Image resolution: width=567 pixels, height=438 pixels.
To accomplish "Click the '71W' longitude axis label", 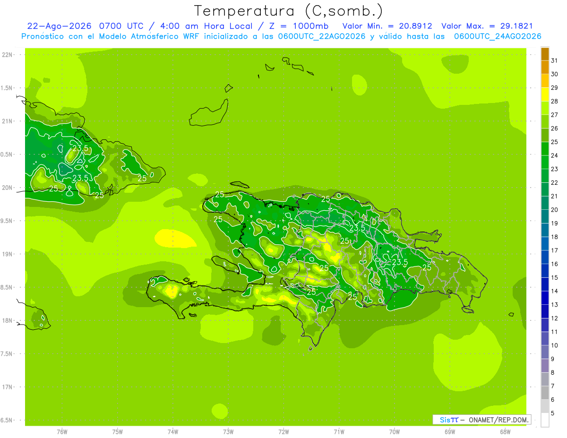I will pos(339,432).
